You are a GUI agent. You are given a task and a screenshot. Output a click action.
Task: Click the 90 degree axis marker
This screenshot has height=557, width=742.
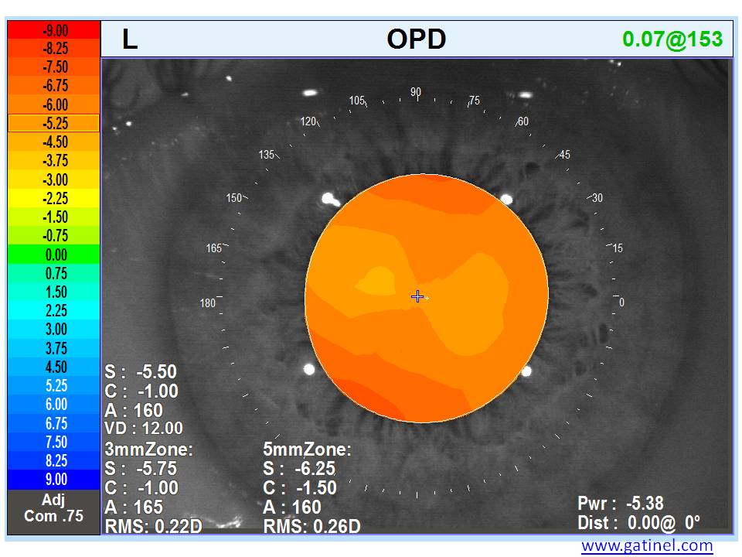[416, 92]
